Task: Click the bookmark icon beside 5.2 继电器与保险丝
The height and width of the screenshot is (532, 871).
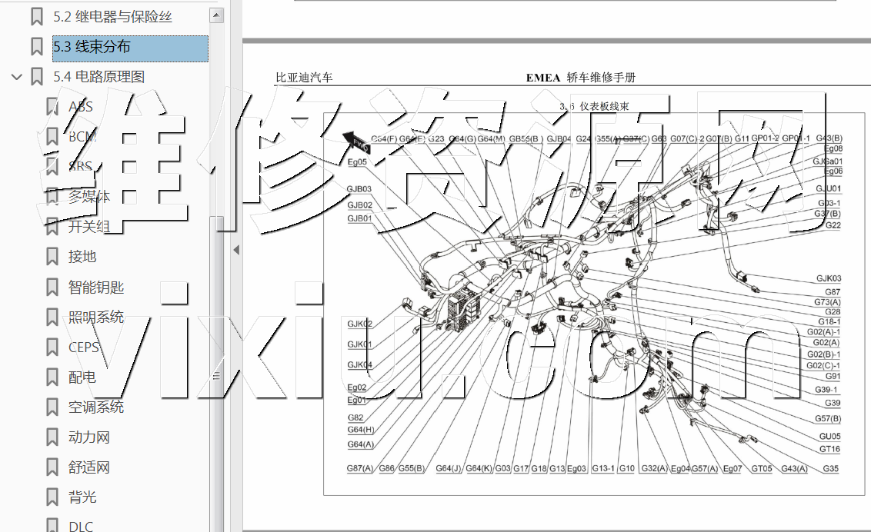Action: pos(36,16)
